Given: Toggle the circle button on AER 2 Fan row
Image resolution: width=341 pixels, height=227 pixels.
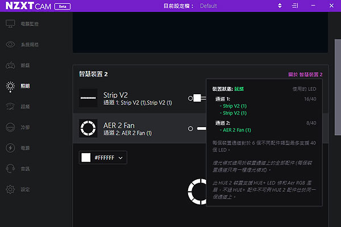Looking at the screenshot, I should pos(190,129).
